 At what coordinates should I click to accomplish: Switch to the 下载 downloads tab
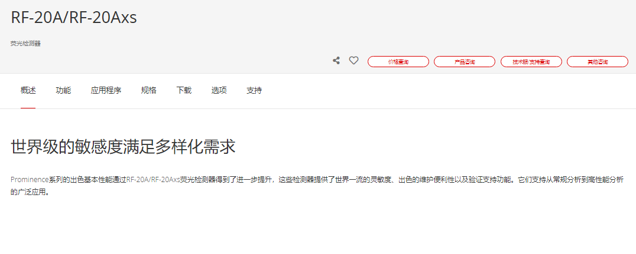[184, 91]
